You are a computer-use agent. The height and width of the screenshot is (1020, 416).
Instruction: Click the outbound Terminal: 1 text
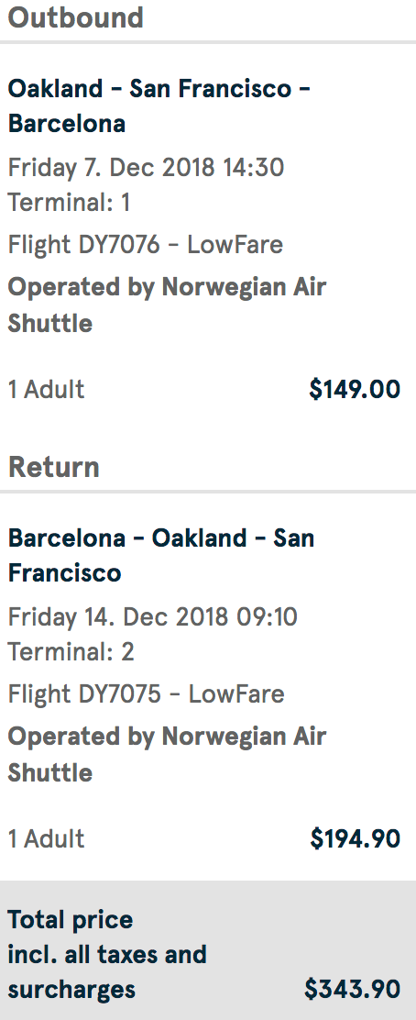69,203
